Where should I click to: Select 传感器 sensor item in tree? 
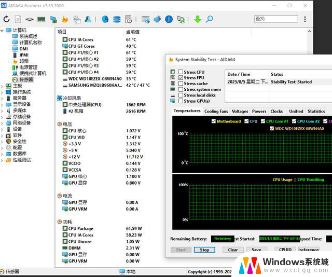[26, 80]
